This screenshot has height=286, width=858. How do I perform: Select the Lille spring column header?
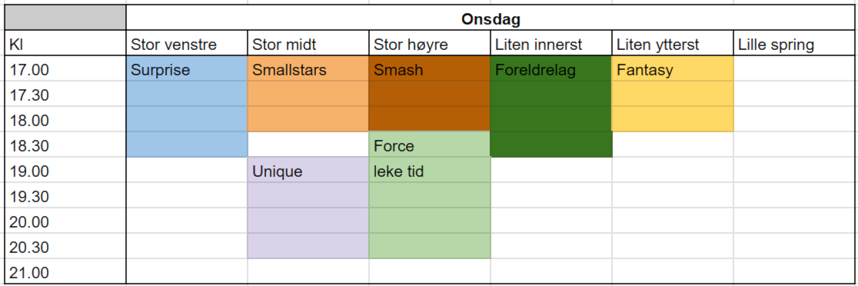tap(794, 43)
